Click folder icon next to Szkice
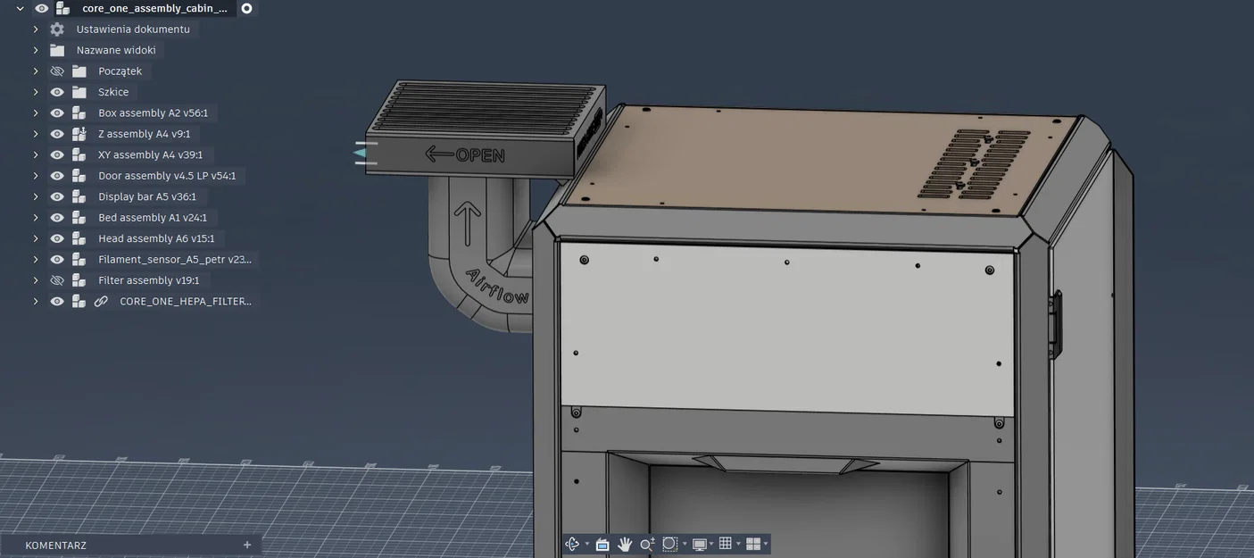1254x558 pixels. 79,92
